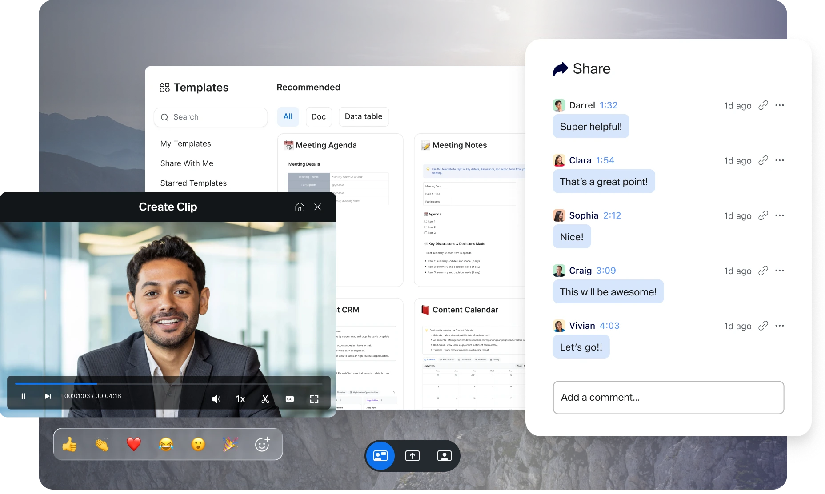
Task: React with thumbs up emoji
Action: pos(69,444)
